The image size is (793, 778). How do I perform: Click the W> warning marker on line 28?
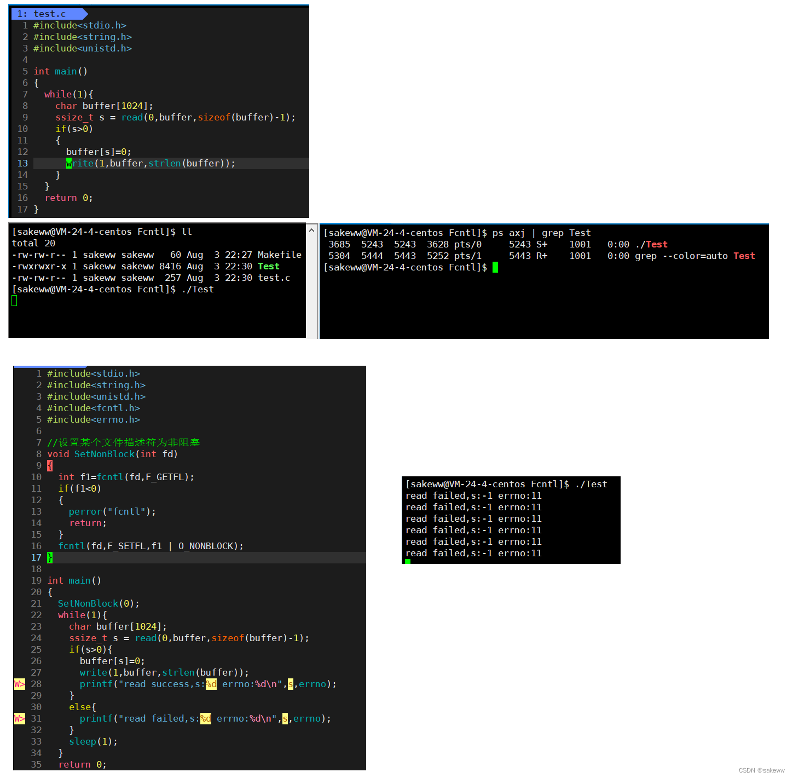pyautogui.click(x=20, y=684)
